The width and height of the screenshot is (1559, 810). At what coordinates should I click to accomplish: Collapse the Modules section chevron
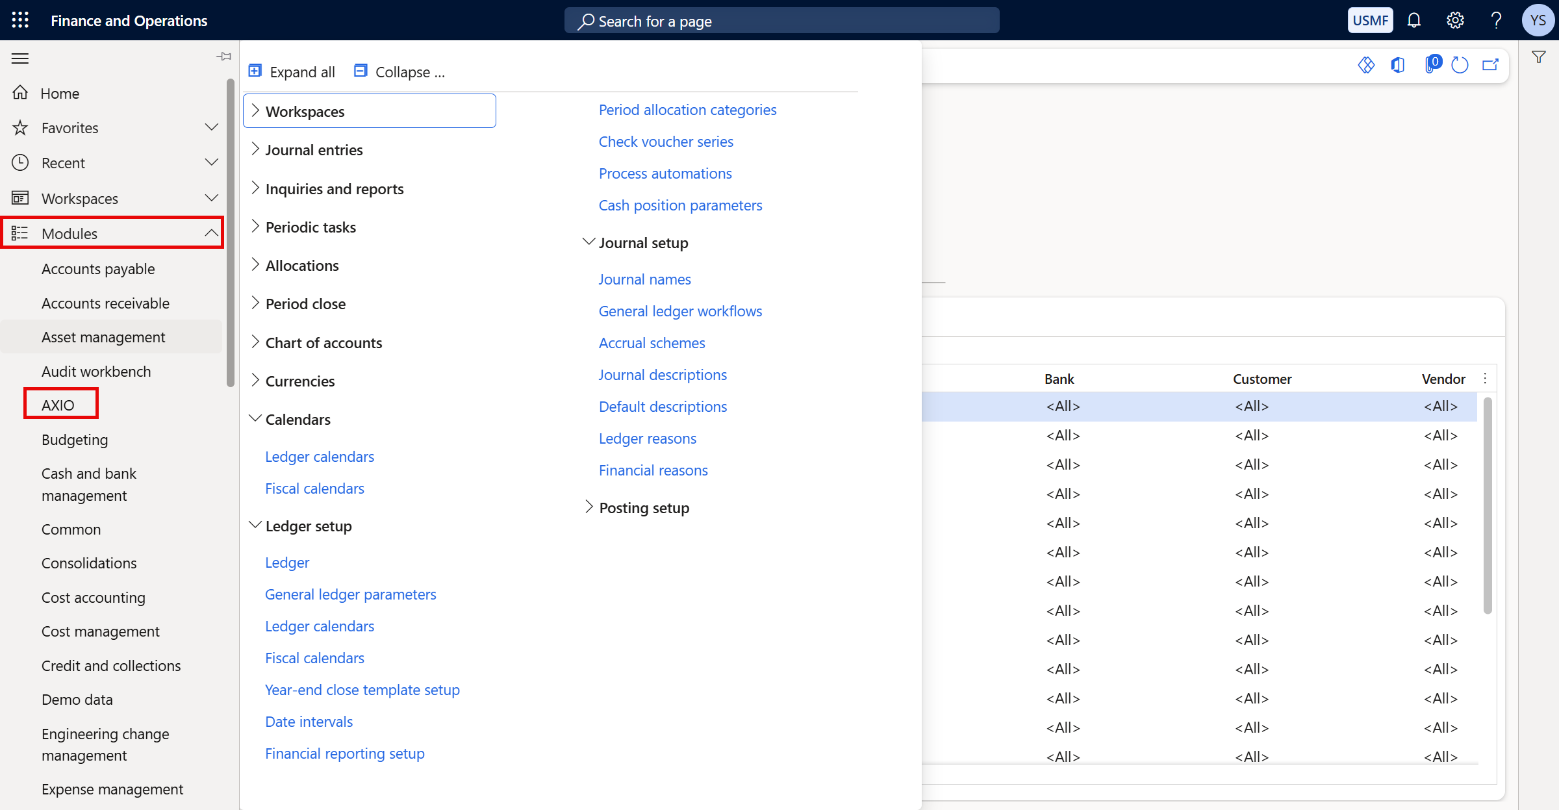click(x=212, y=233)
